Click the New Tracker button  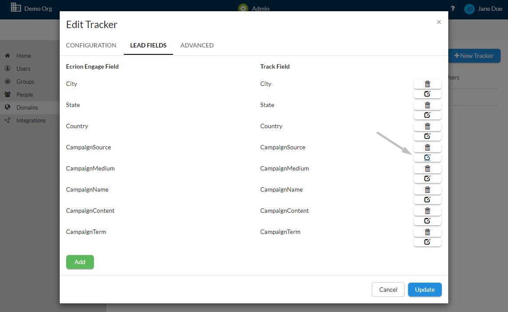pyautogui.click(x=475, y=56)
